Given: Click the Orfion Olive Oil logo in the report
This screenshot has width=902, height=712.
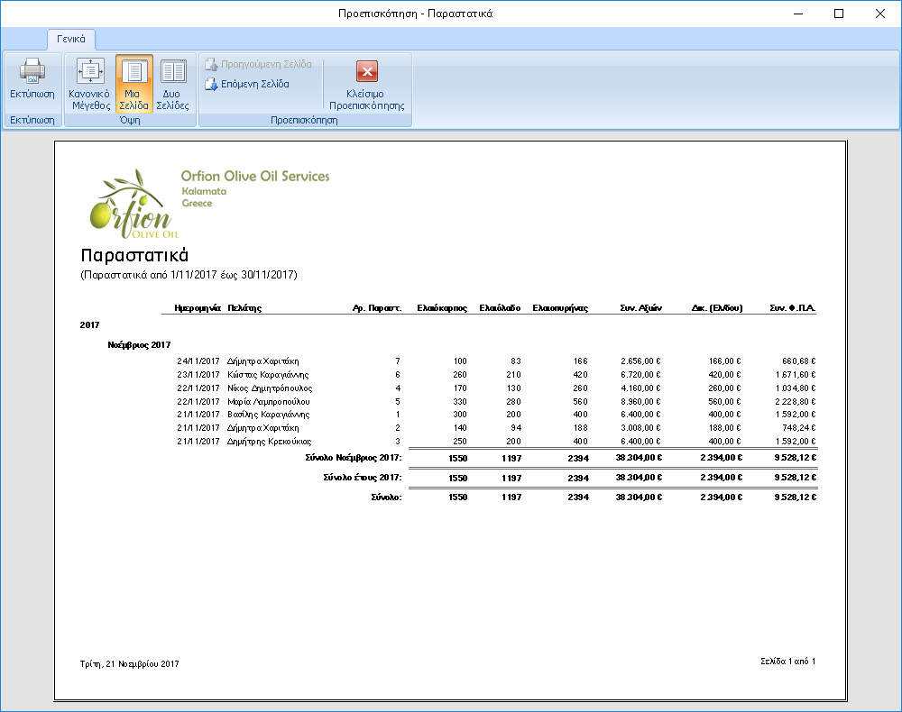Looking at the screenshot, I should pos(131,203).
